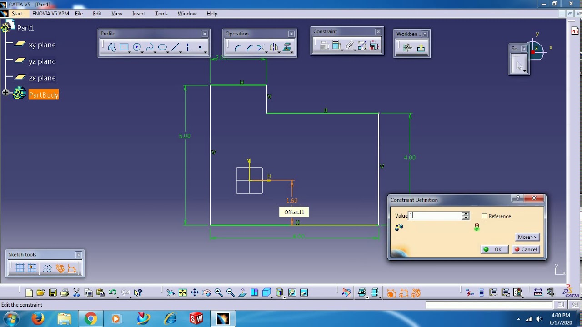This screenshot has width=582, height=327.
Task: Toggle the Grid display in Sketch tools
Action: coord(20,268)
